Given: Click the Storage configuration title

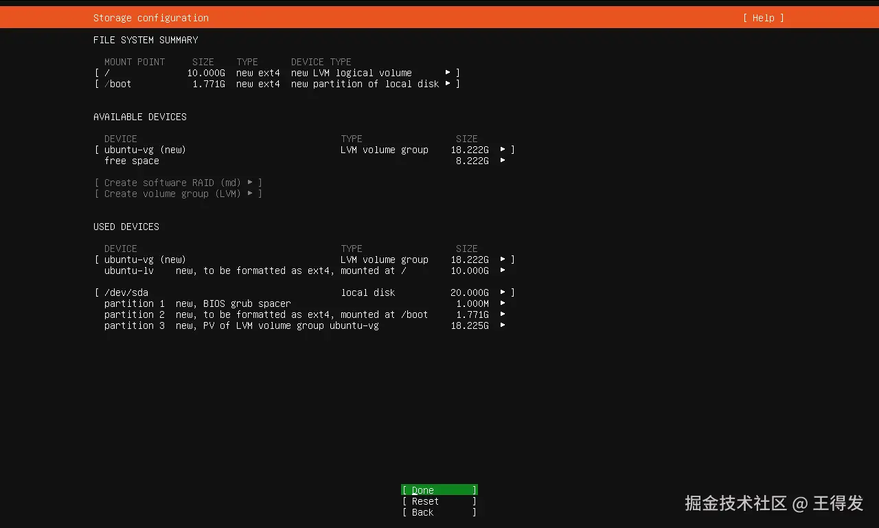Looking at the screenshot, I should coord(151,18).
